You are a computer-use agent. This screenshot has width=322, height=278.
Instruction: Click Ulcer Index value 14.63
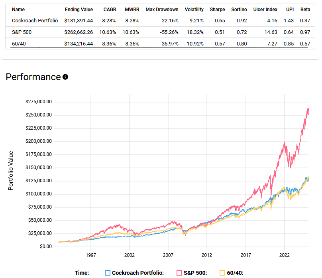(271, 32)
